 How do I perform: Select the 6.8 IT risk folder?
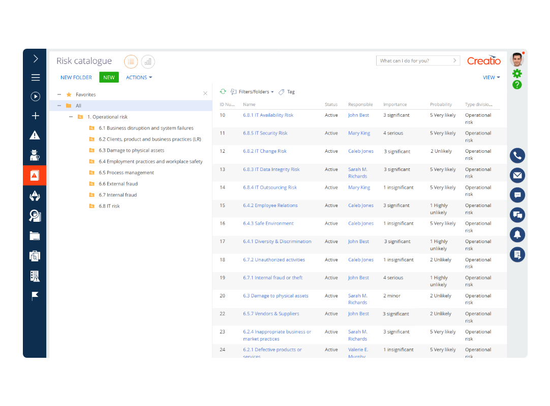click(x=109, y=206)
